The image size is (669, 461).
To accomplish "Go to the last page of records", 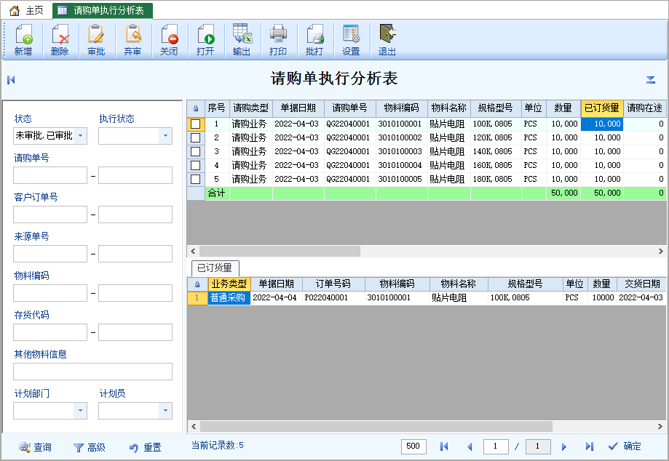I will (589, 446).
